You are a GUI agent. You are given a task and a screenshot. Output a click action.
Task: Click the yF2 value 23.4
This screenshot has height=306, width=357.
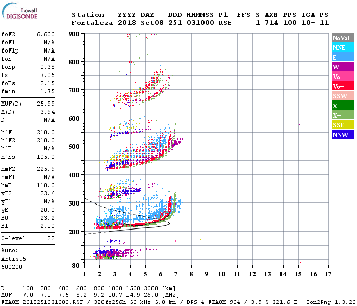tap(47, 193)
